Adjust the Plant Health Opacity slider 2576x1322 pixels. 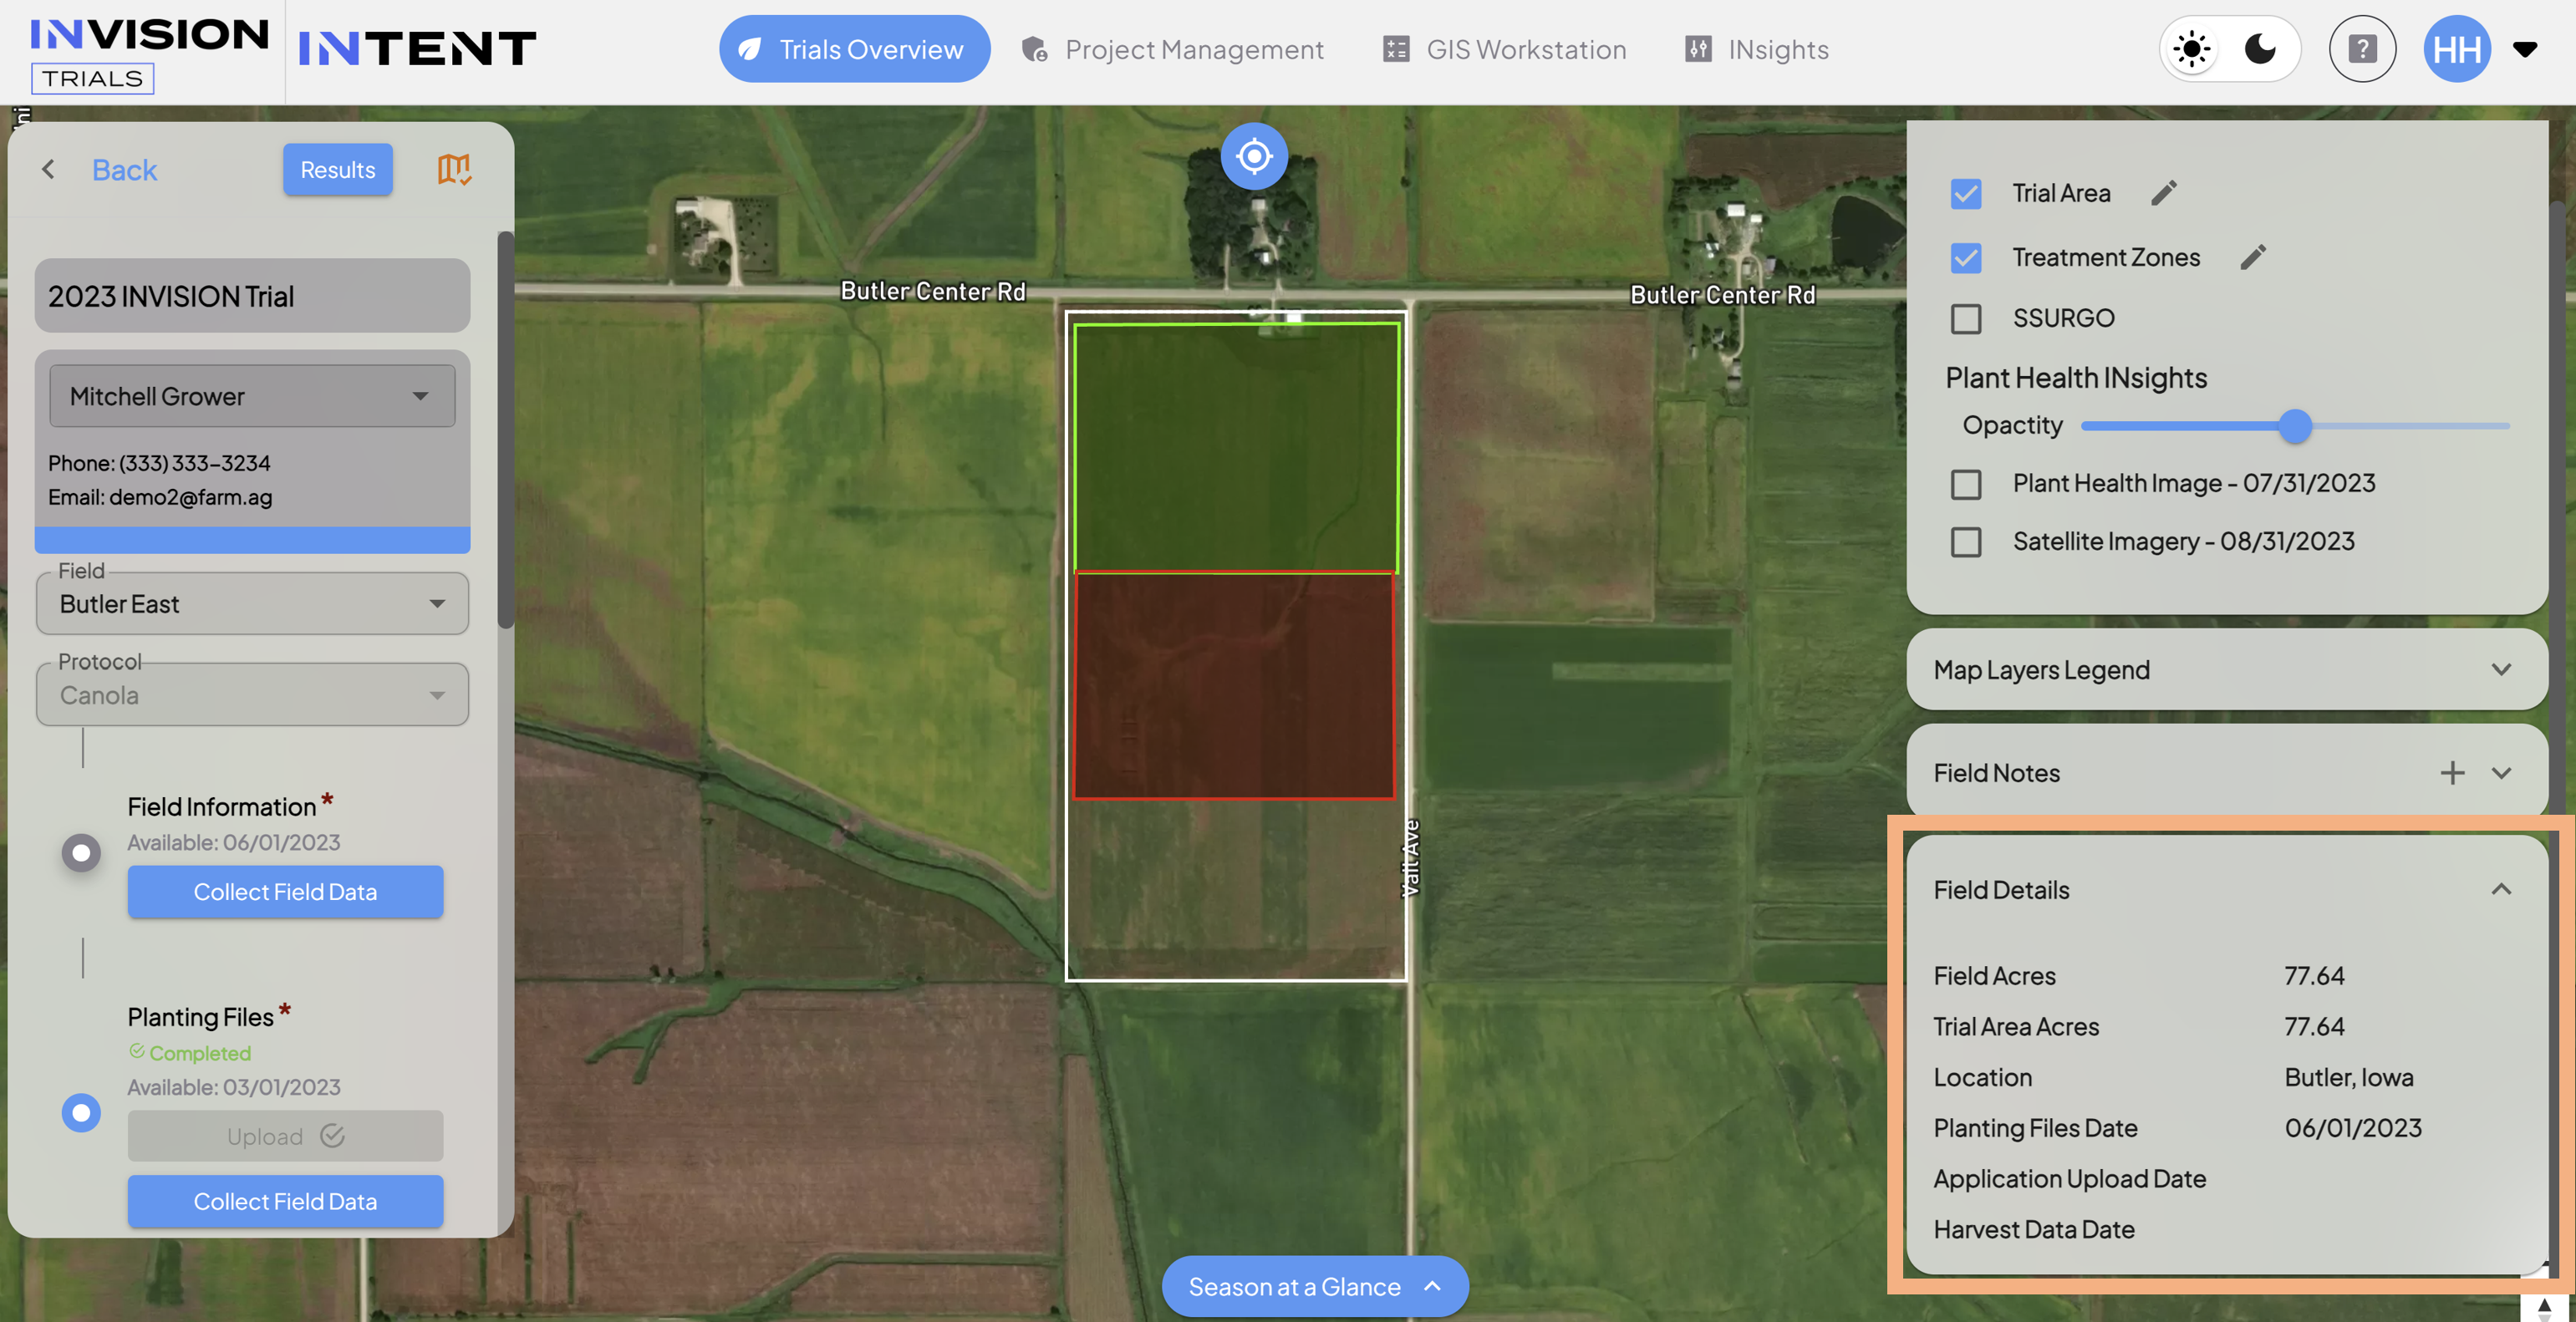(2295, 425)
